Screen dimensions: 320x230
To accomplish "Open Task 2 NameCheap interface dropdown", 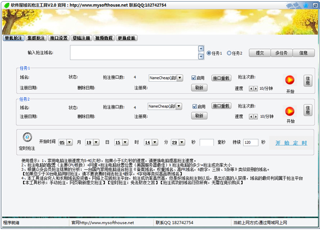I will point(179,106).
